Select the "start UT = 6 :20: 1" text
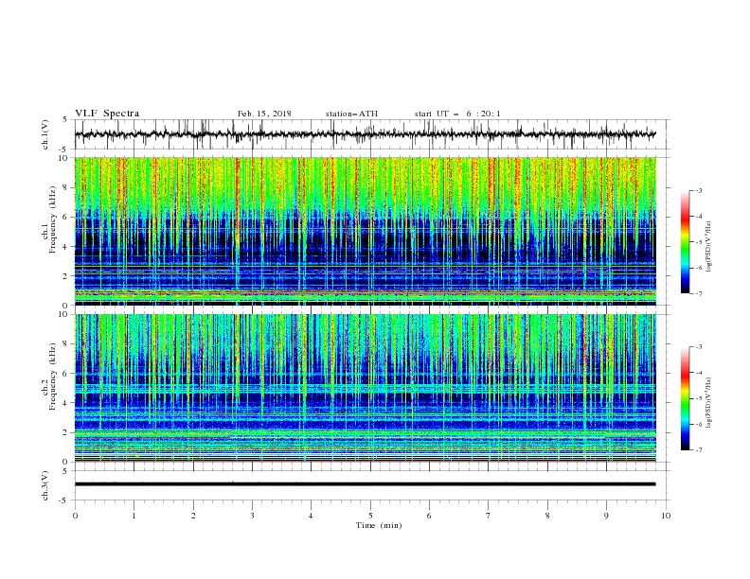This screenshot has width=750, height=579. (x=457, y=114)
